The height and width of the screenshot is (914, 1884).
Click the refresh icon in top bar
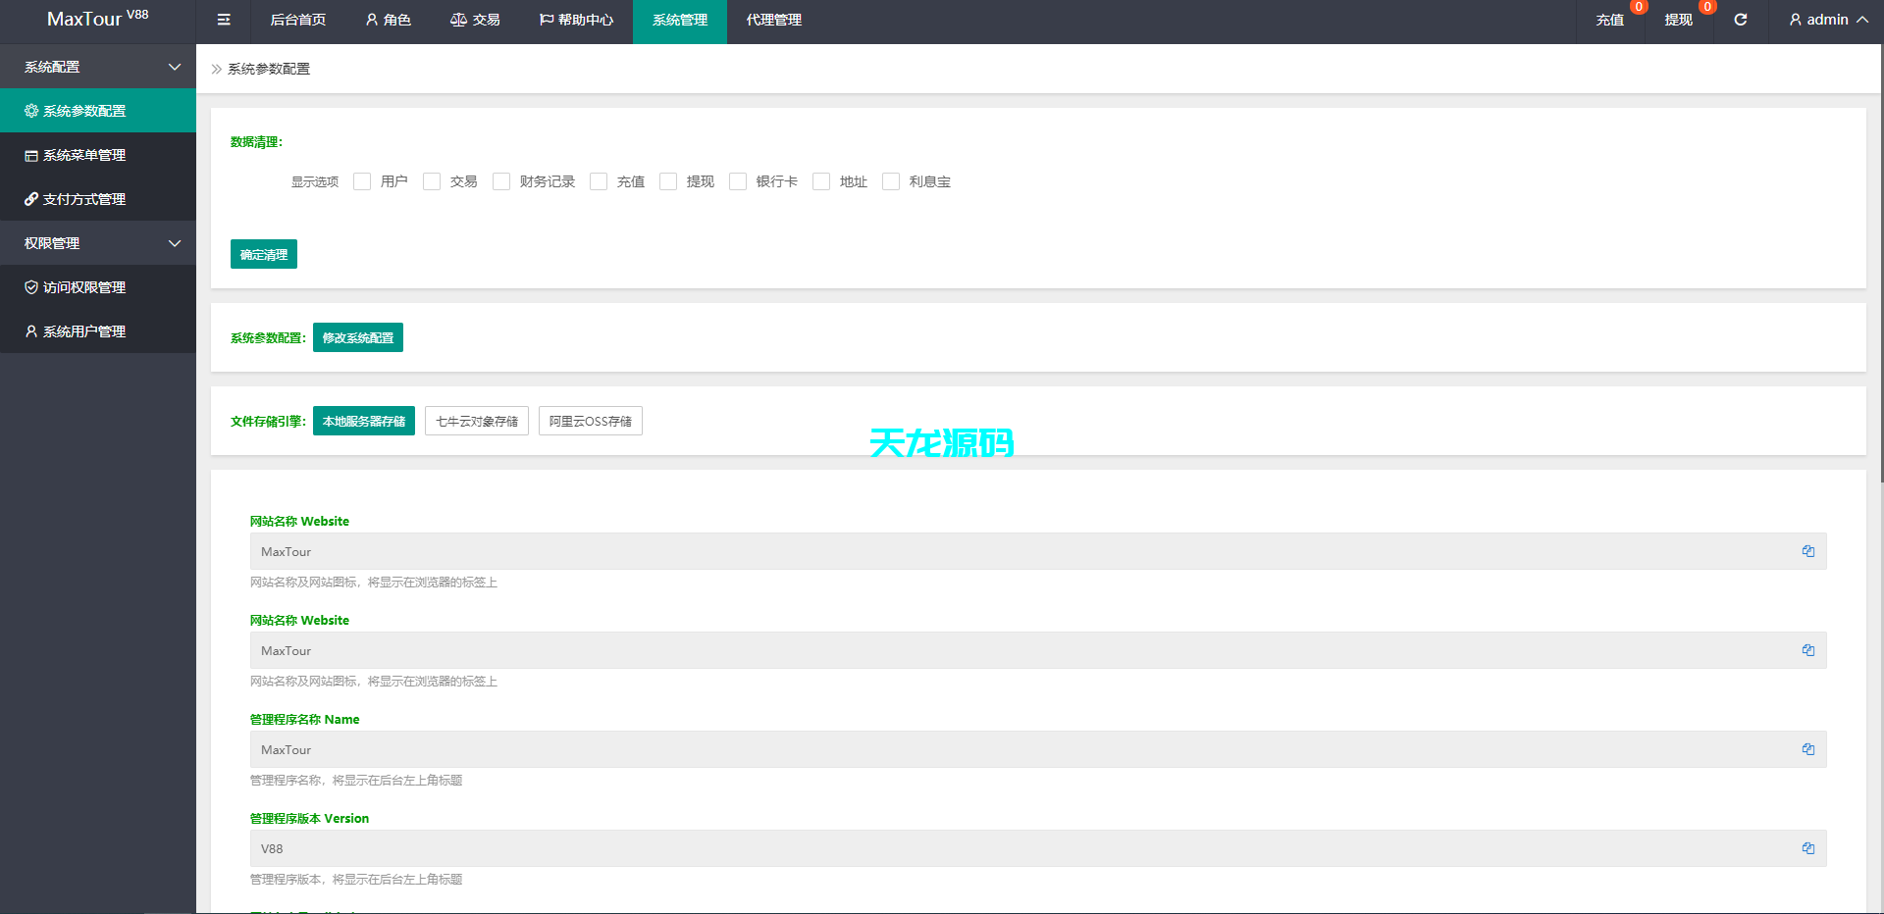click(1740, 20)
